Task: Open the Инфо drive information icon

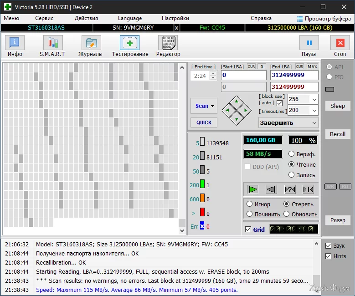Action: (15, 46)
